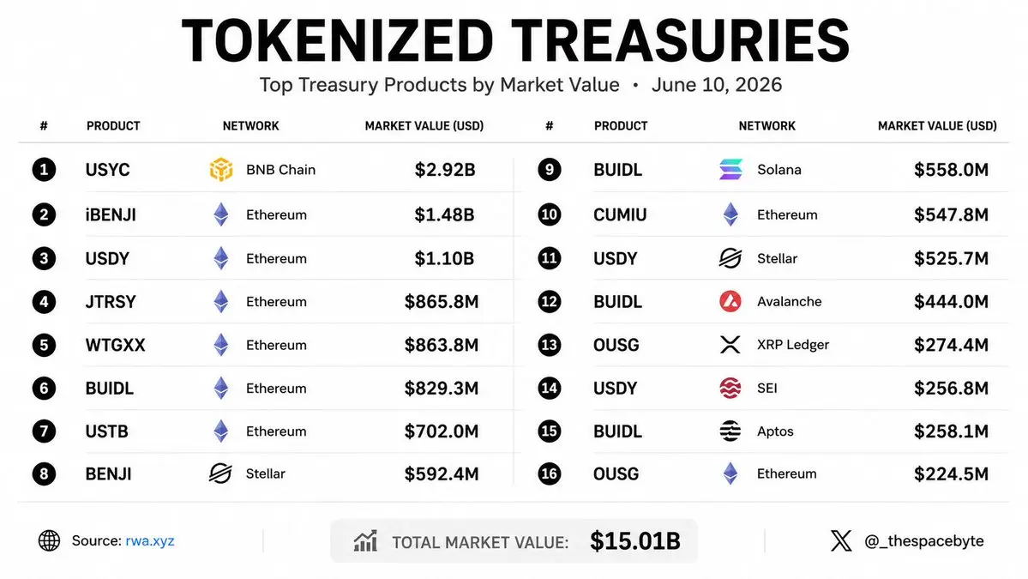The width and height of the screenshot is (1028, 579).
Task: Click the Ethereum icon in iBENJI row
Action: 221,215
